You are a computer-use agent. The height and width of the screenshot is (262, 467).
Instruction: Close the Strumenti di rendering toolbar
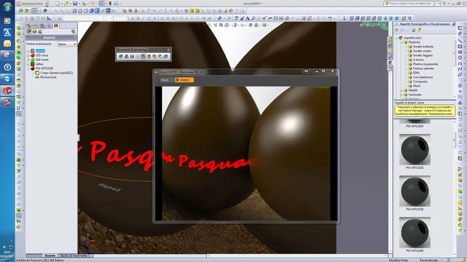click(168, 50)
